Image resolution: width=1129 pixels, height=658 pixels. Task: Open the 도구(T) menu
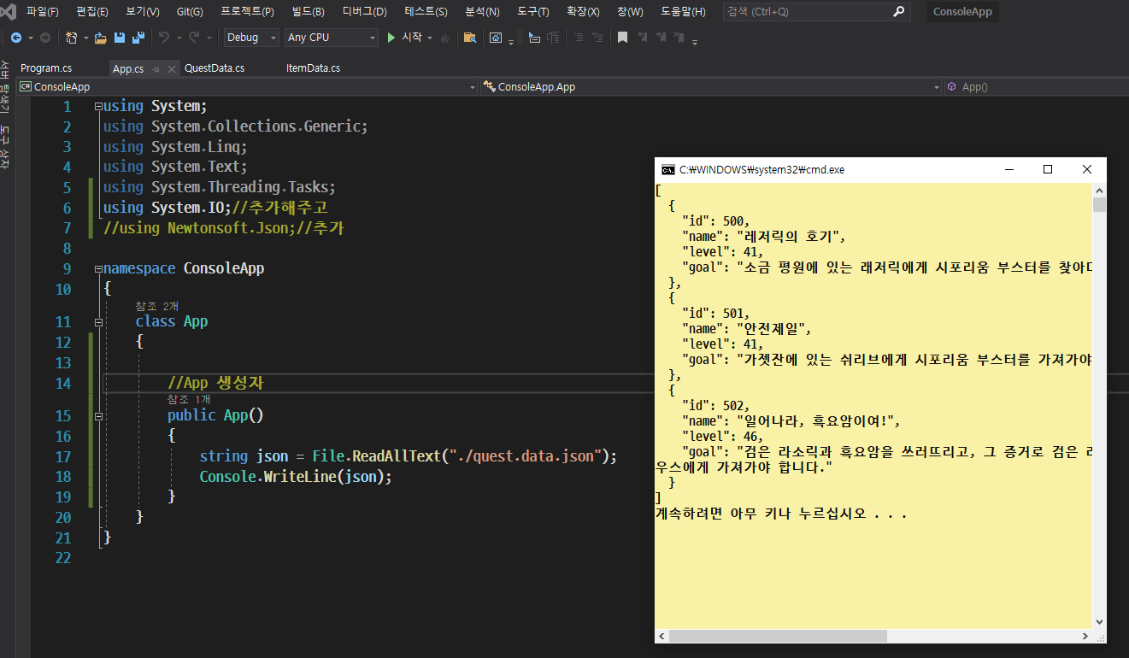tap(533, 12)
